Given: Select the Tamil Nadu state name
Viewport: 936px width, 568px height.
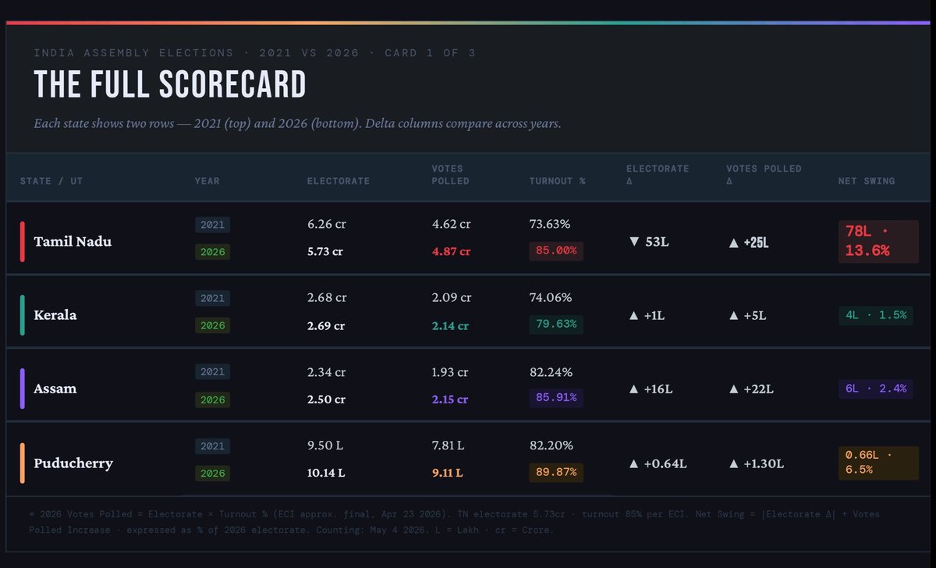Looking at the screenshot, I should (73, 242).
